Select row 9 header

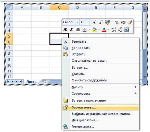(x=9, y=60)
